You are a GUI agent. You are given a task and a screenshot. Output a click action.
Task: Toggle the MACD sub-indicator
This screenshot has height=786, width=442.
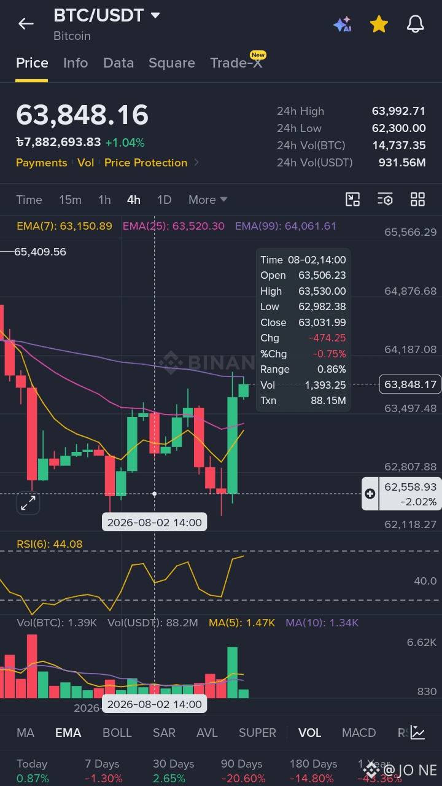pos(359,733)
